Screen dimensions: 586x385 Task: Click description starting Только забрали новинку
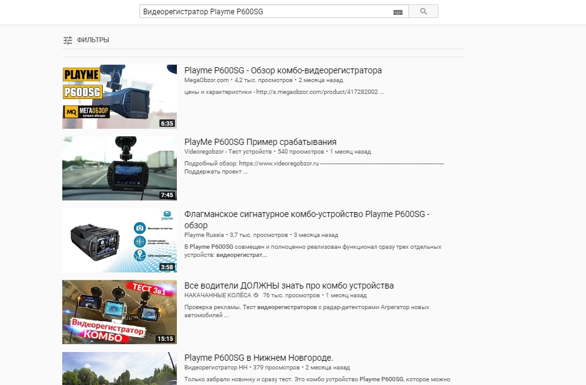[318, 379]
